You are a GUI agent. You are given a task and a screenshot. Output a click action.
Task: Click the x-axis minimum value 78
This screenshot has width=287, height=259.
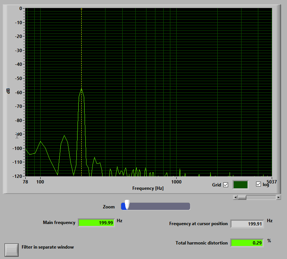pos(25,182)
